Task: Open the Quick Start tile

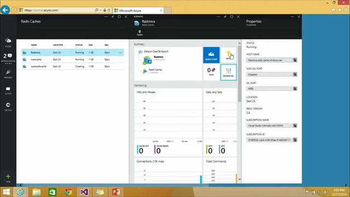Action: (x=211, y=55)
